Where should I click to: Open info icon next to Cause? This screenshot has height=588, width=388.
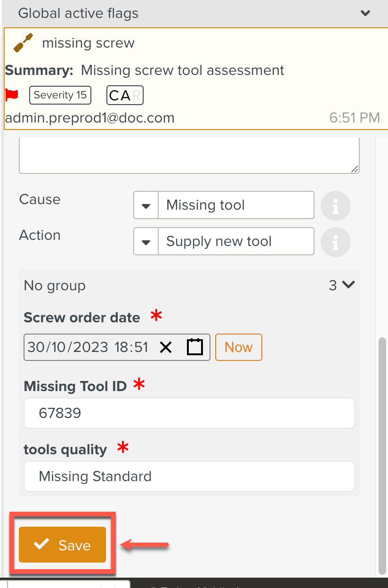[x=335, y=206]
